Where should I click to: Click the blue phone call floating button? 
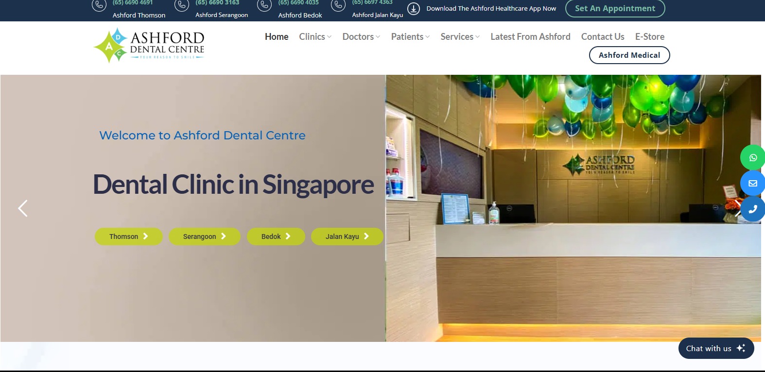click(x=752, y=209)
